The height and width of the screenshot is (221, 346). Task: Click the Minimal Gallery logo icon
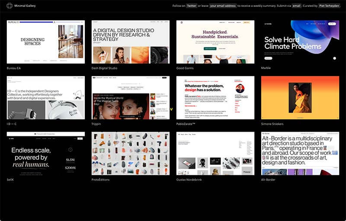coord(9,6)
